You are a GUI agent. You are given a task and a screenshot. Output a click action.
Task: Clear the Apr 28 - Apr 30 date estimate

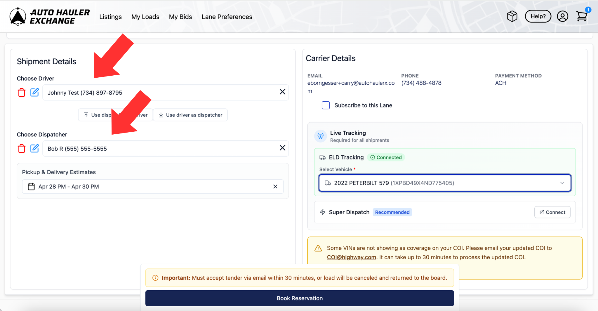[275, 187]
